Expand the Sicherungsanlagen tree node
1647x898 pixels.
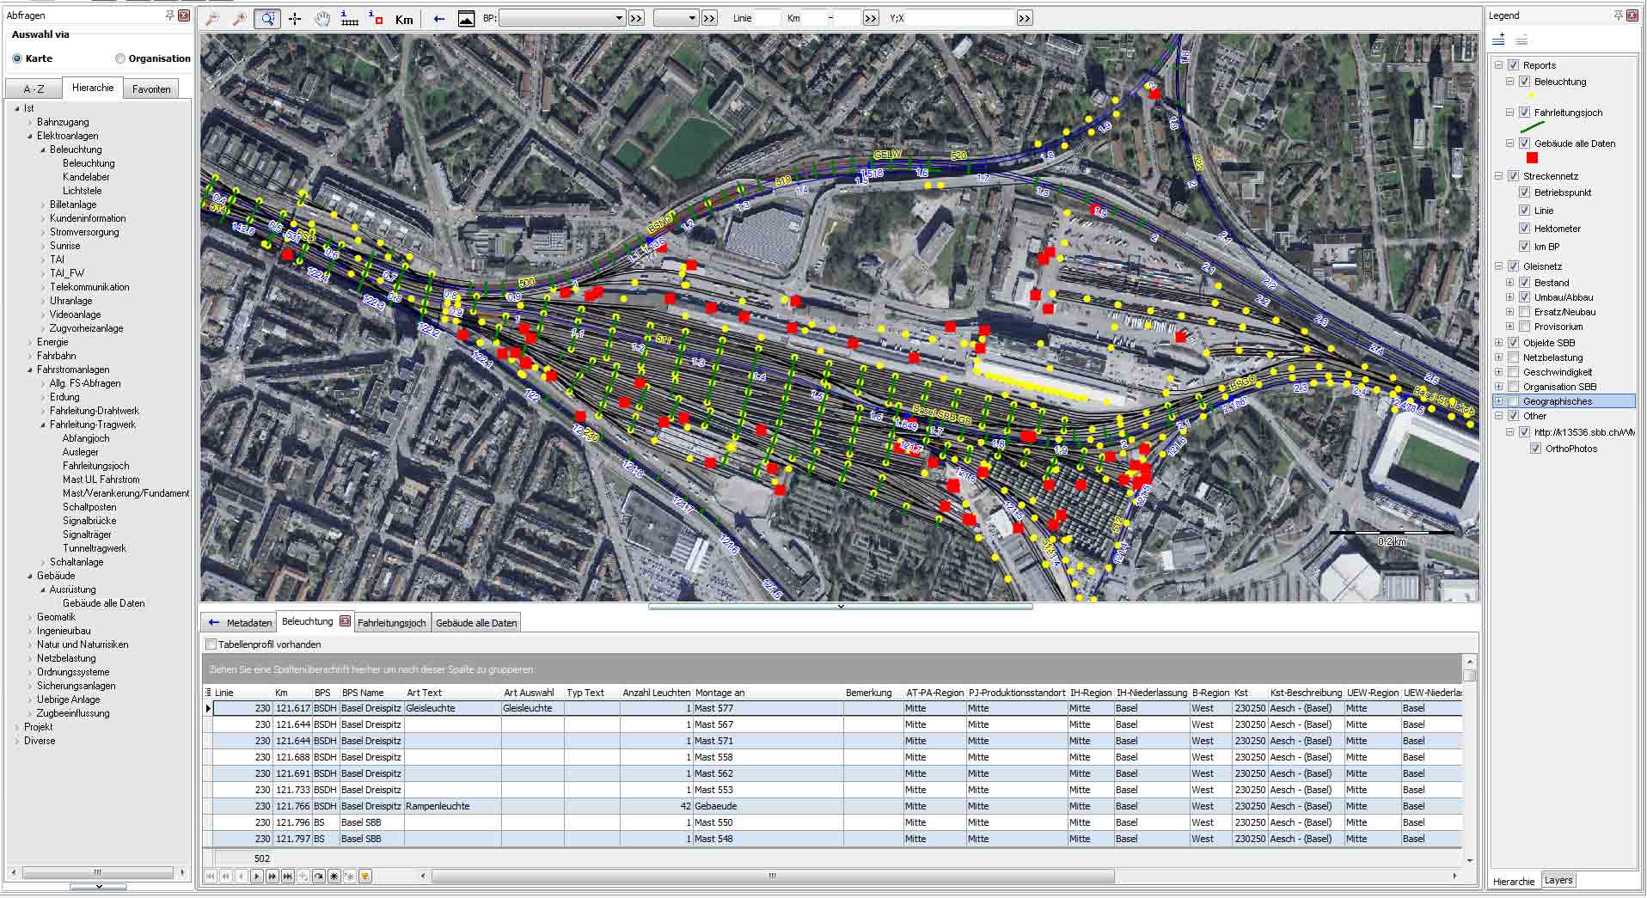click(29, 686)
